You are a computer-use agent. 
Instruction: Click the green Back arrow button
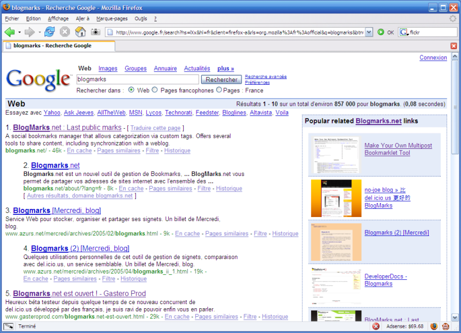tap(10, 32)
